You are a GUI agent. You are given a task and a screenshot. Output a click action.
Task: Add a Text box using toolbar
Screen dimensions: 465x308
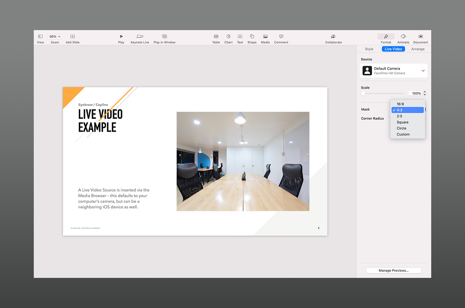240,37
